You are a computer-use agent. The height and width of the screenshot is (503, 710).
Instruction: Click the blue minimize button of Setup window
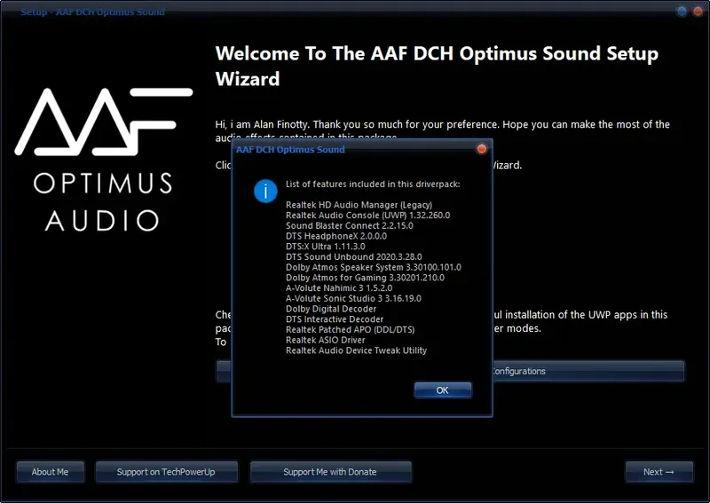(682, 12)
